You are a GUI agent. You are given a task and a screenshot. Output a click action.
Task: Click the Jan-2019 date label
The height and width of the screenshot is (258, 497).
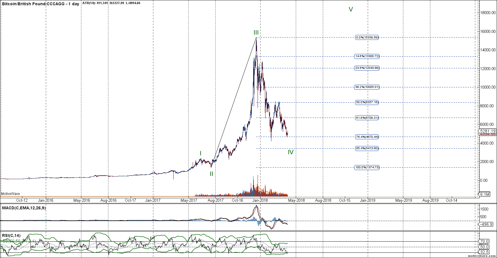(x=368, y=201)
